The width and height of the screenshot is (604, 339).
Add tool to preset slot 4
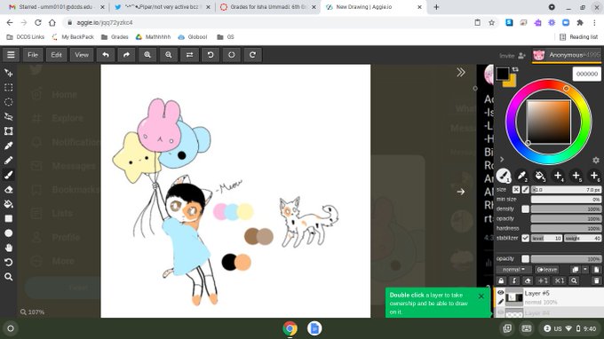click(x=558, y=176)
